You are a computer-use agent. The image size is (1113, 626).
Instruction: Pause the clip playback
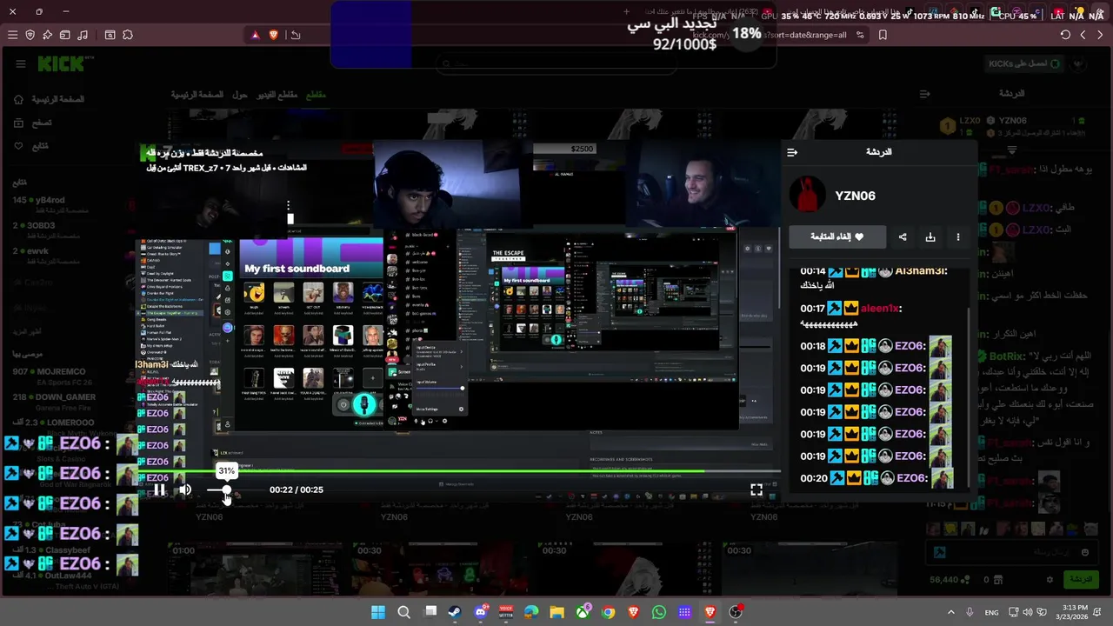point(160,489)
